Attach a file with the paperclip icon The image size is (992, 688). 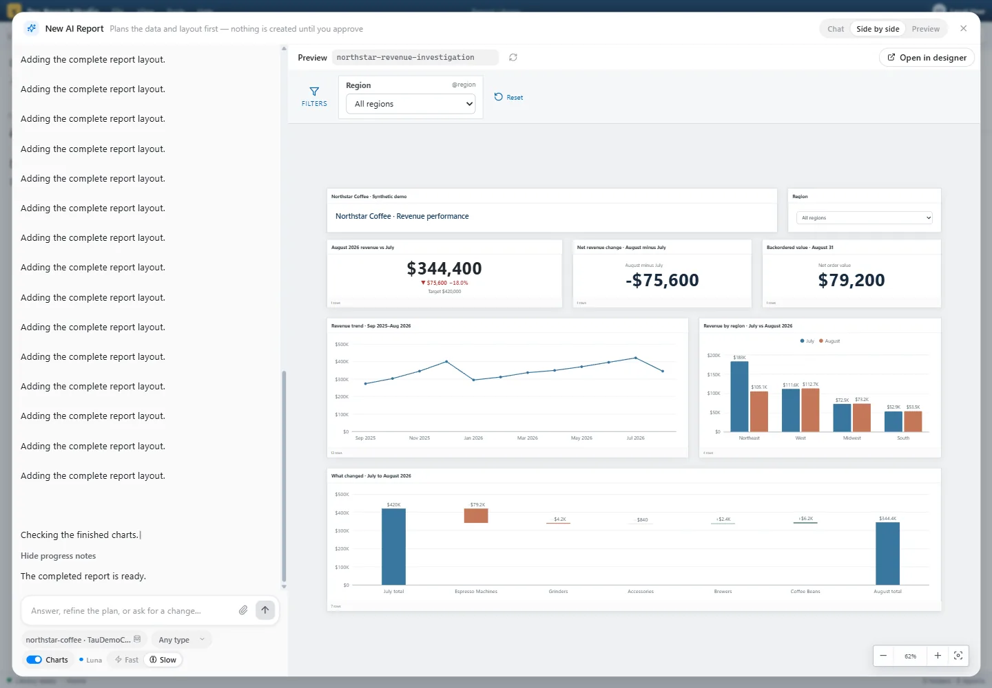tap(243, 610)
